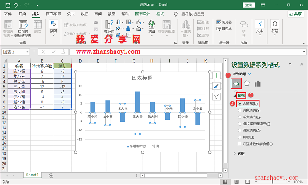
Task: Click the Chart Filters funnel button
Action: (x=216, y=96)
